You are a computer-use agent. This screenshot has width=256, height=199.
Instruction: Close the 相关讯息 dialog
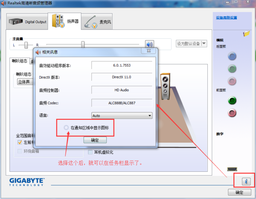[149, 51]
